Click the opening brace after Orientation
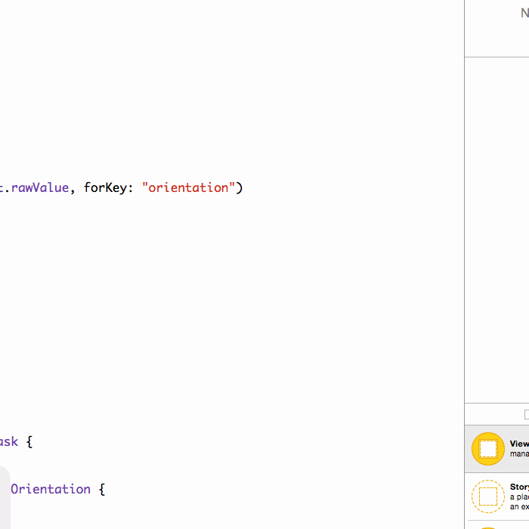Viewport: 529px width, 529px height. tap(101, 489)
